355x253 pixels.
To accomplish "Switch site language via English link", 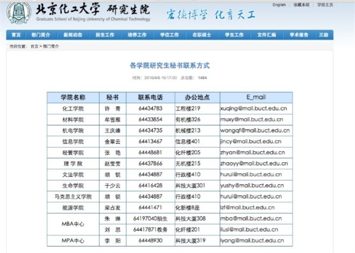I will click(x=279, y=4).
